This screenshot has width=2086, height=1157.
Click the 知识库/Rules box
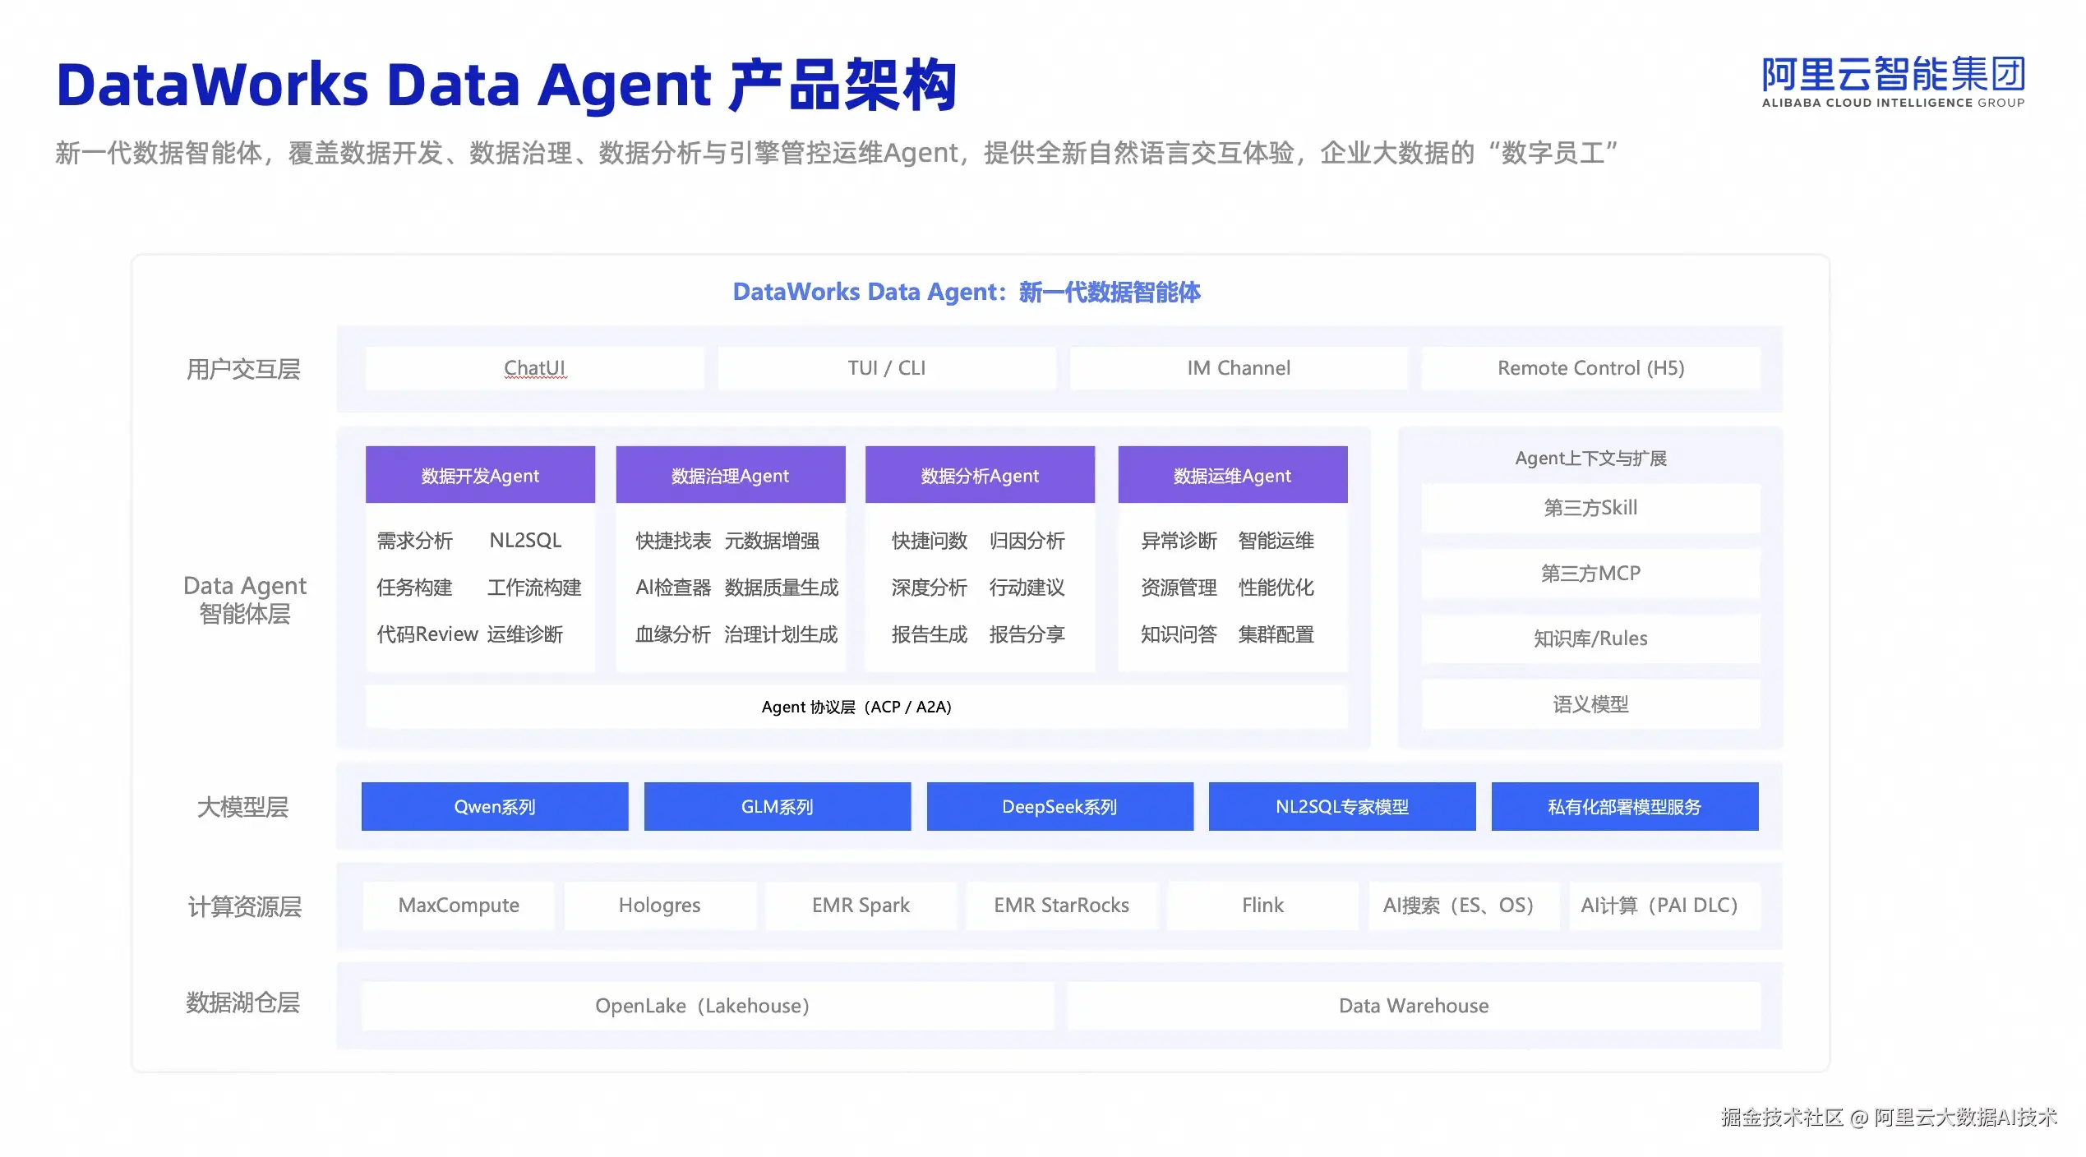(1591, 638)
